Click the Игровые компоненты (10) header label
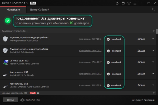 coord(15,93)
